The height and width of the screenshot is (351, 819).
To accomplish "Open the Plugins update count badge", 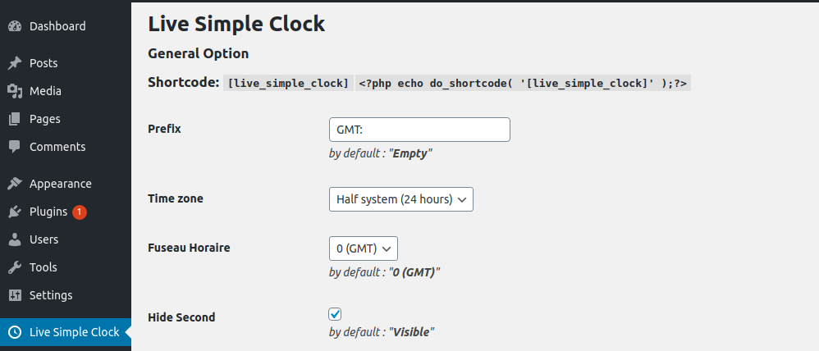I will (80, 212).
